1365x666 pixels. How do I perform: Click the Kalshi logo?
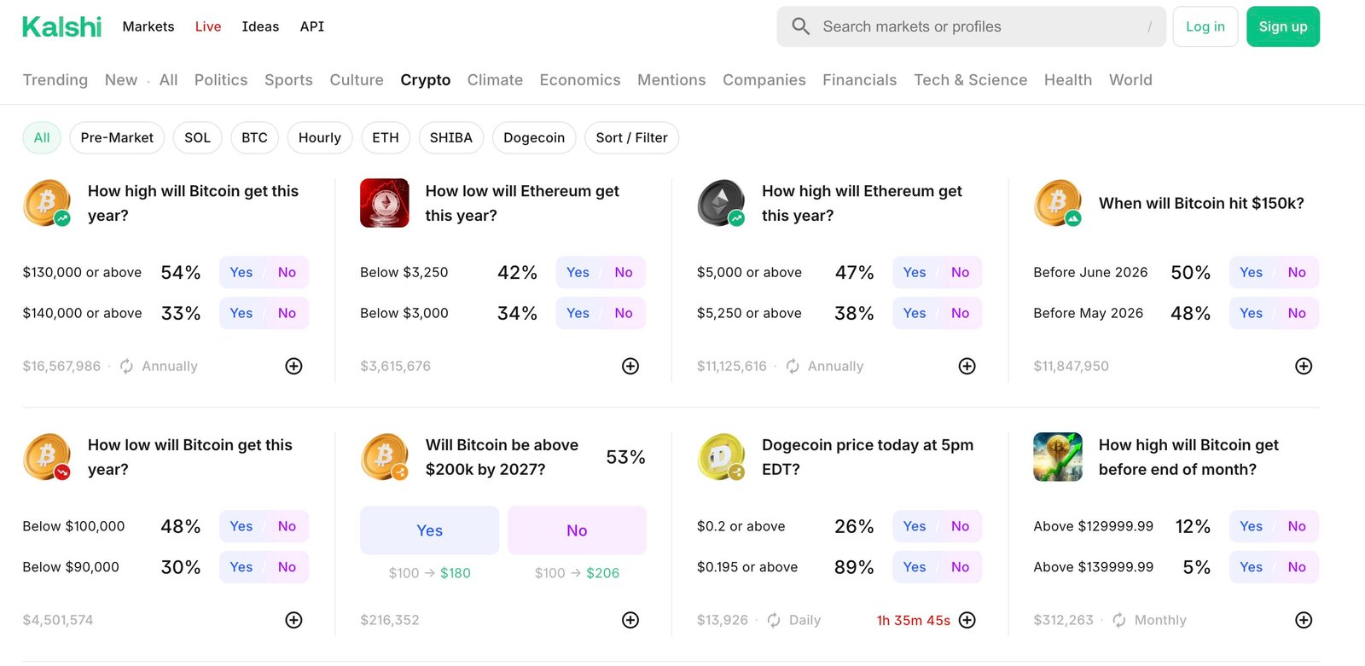61,27
